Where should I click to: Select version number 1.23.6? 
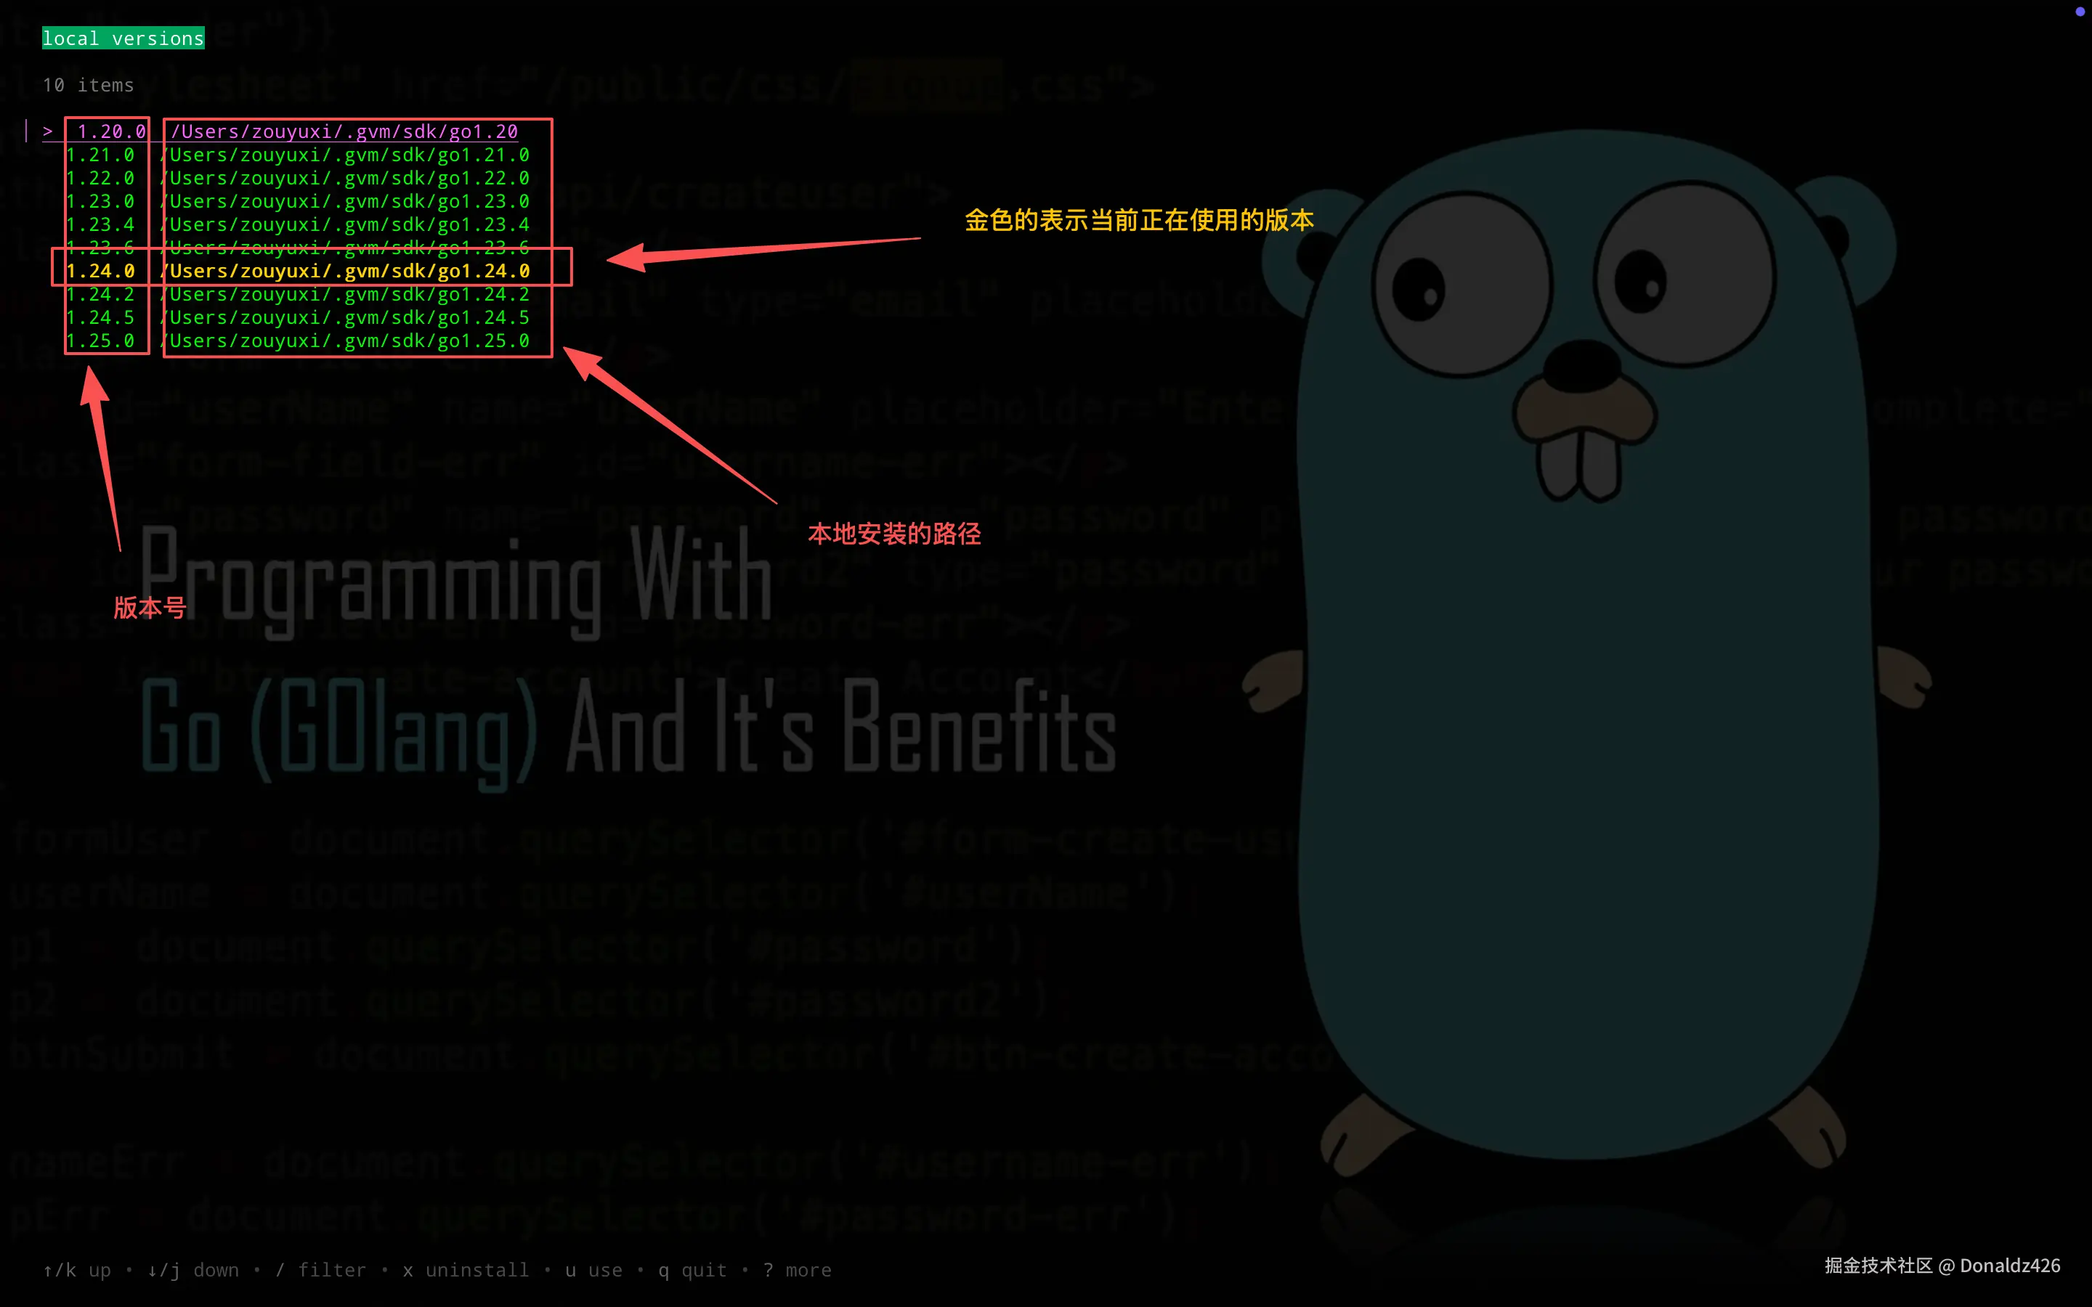[x=100, y=247]
